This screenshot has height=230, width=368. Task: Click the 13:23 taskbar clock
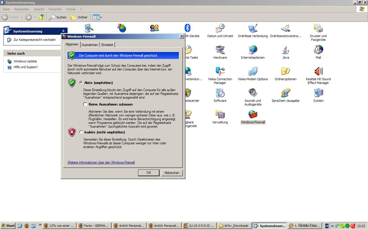click(361, 226)
